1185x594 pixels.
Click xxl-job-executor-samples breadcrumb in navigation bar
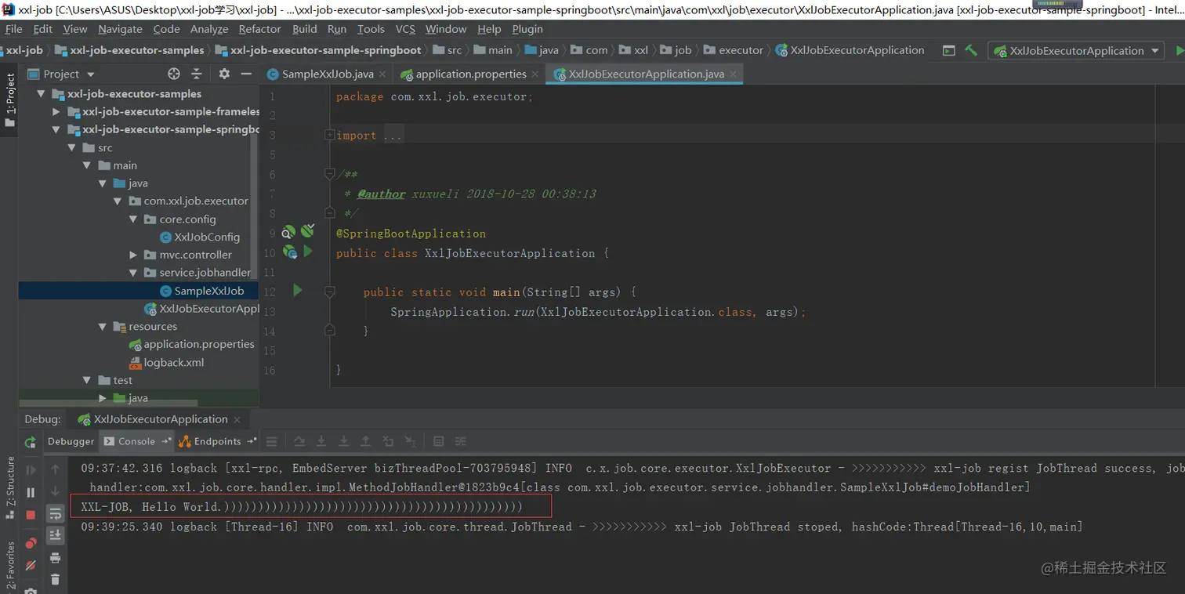pyautogui.click(x=136, y=50)
